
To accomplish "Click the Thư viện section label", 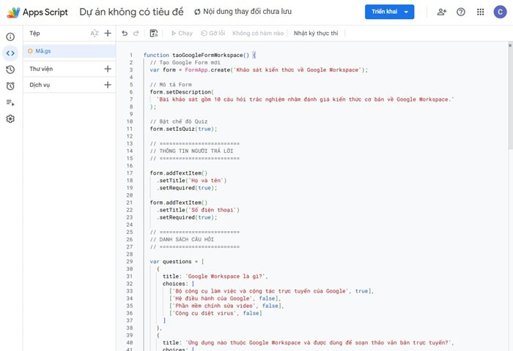I will (41, 69).
